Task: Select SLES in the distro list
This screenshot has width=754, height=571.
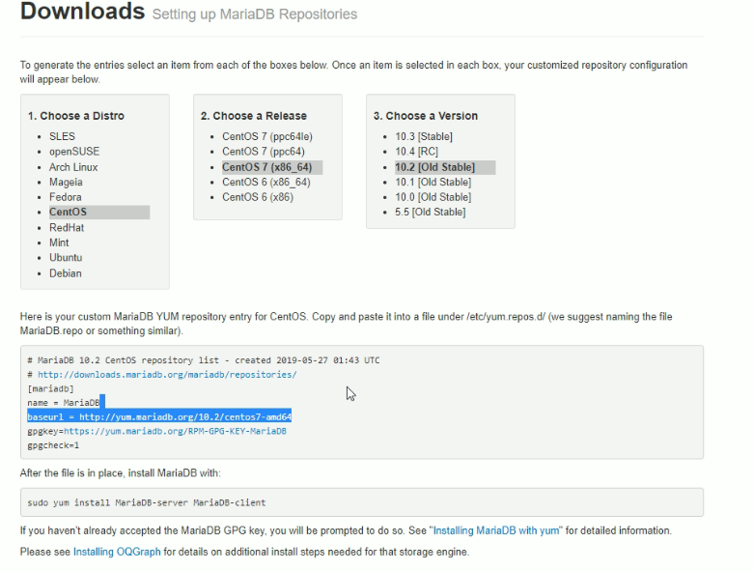Action: [x=62, y=136]
